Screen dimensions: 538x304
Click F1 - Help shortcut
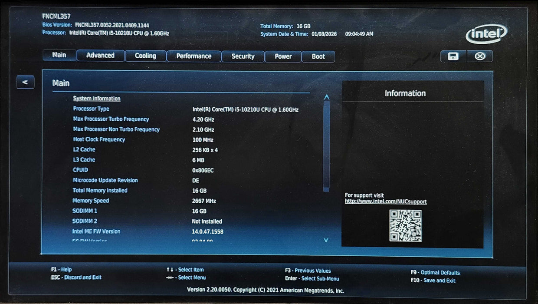pyautogui.click(x=61, y=270)
